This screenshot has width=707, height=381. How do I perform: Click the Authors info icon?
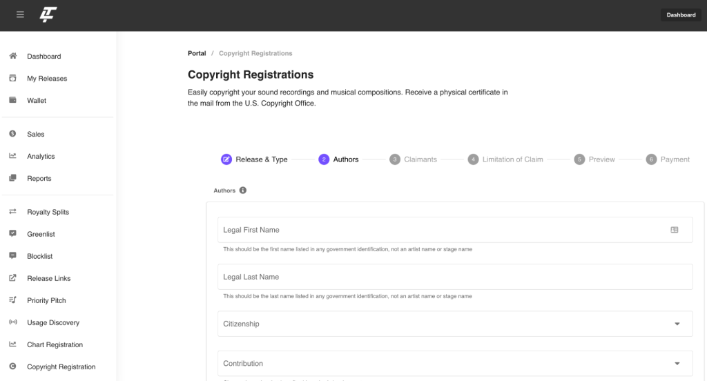(x=243, y=190)
